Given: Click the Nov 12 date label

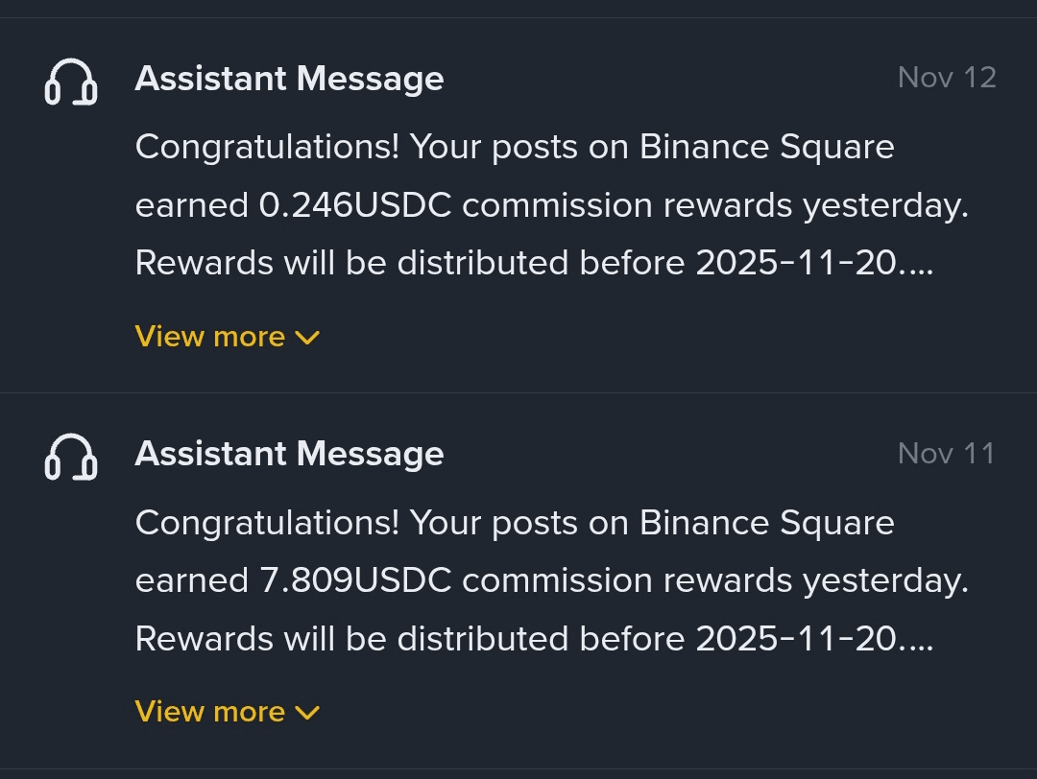Looking at the screenshot, I should tap(947, 78).
